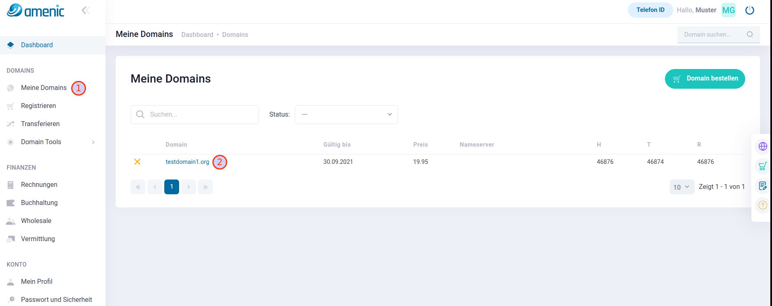Click the MG user avatar

pos(728,10)
